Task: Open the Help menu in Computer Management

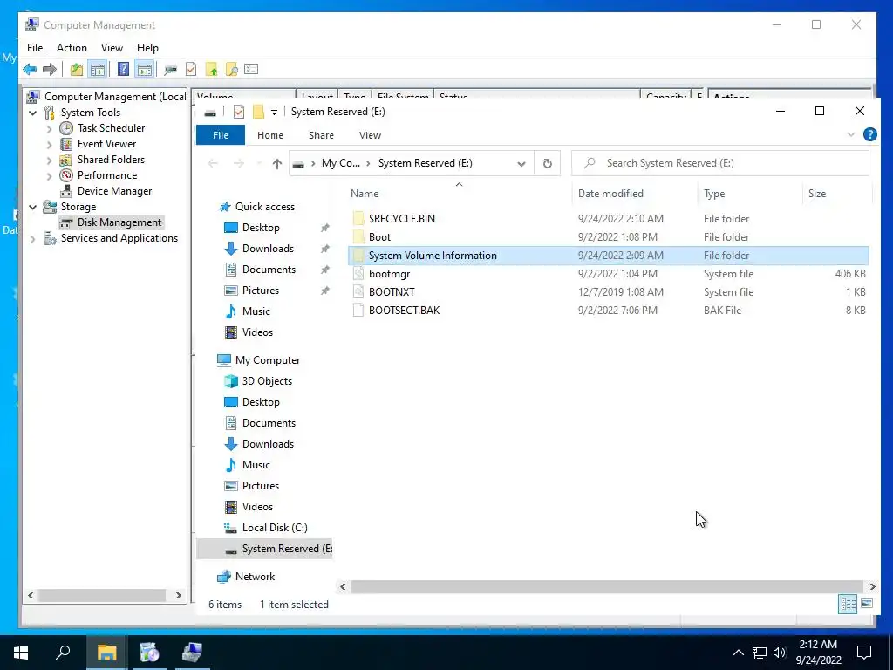Action: click(147, 48)
